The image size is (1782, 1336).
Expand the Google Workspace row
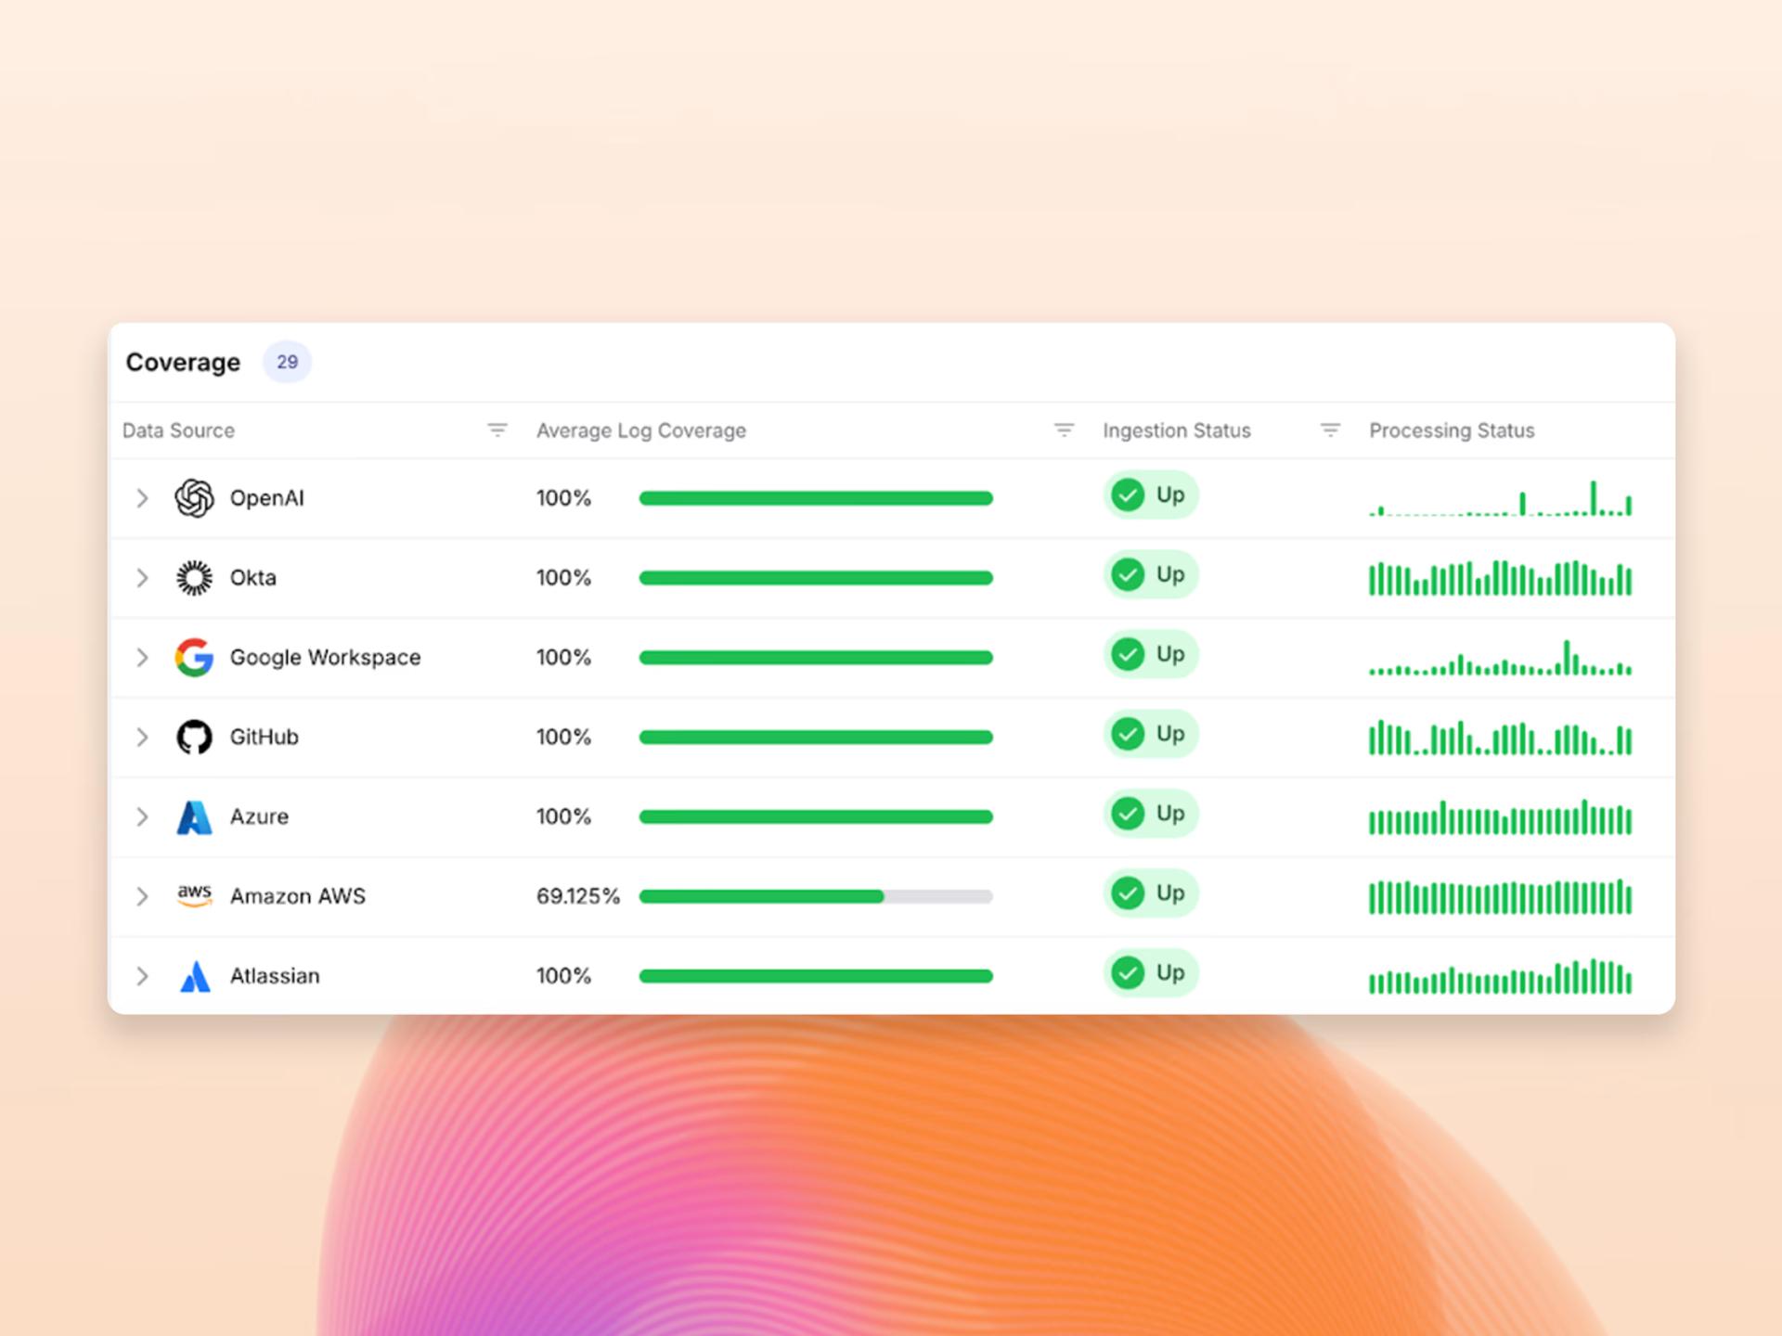142,658
